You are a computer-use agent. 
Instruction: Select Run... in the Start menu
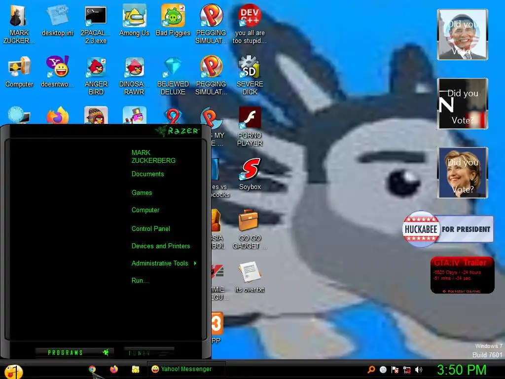click(140, 281)
